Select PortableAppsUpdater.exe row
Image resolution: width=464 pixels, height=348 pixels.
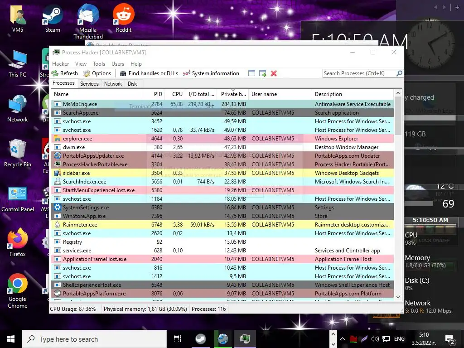point(222,156)
